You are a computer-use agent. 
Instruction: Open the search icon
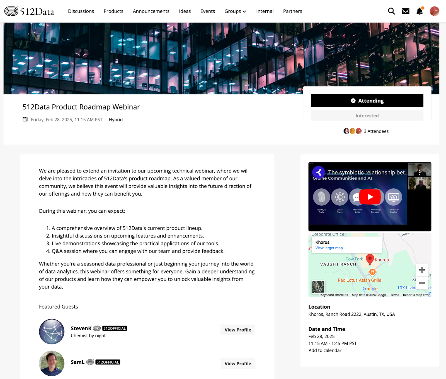click(391, 11)
